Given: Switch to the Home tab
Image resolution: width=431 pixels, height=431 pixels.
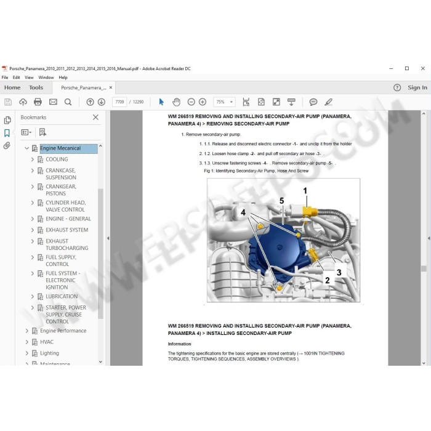Looking at the screenshot, I should [12, 87].
